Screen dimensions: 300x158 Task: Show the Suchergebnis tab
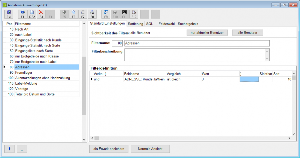[x=188, y=24]
